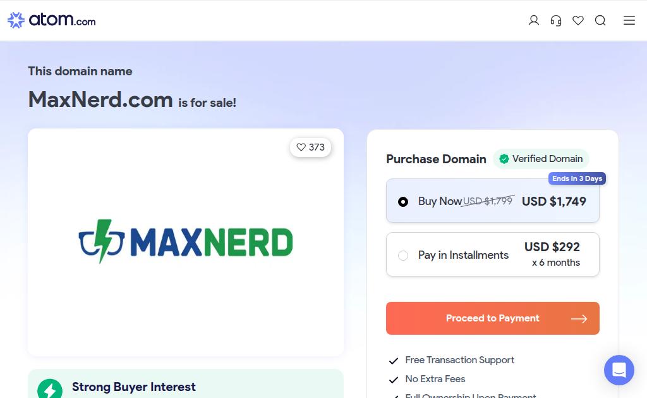
Task: Open the user account icon
Action: [533, 20]
